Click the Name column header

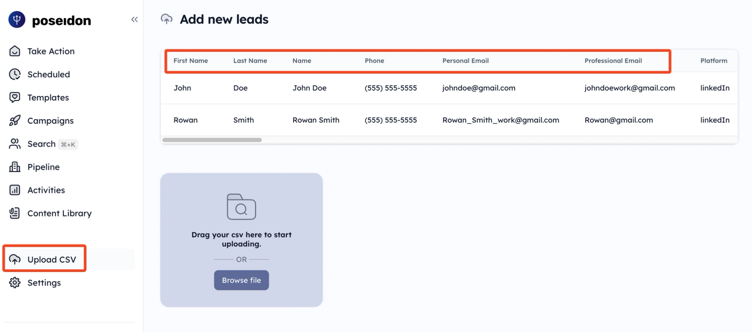click(x=302, y=60)
